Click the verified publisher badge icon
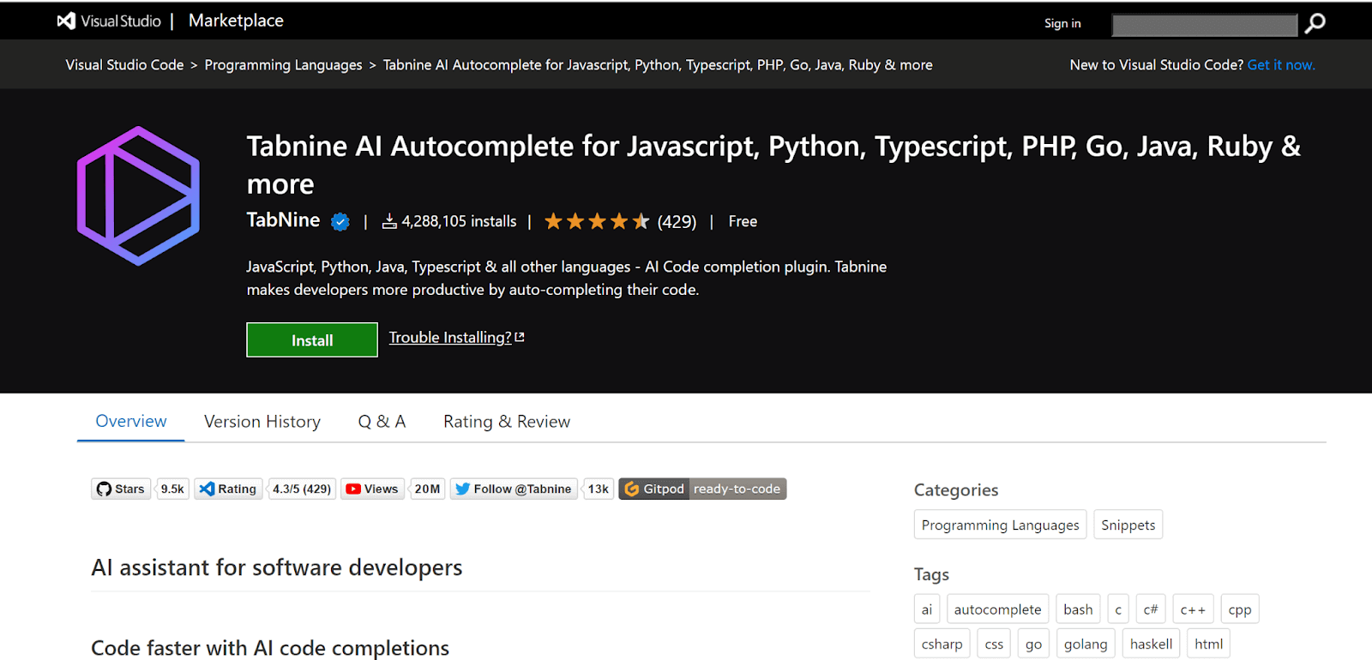 340,222
